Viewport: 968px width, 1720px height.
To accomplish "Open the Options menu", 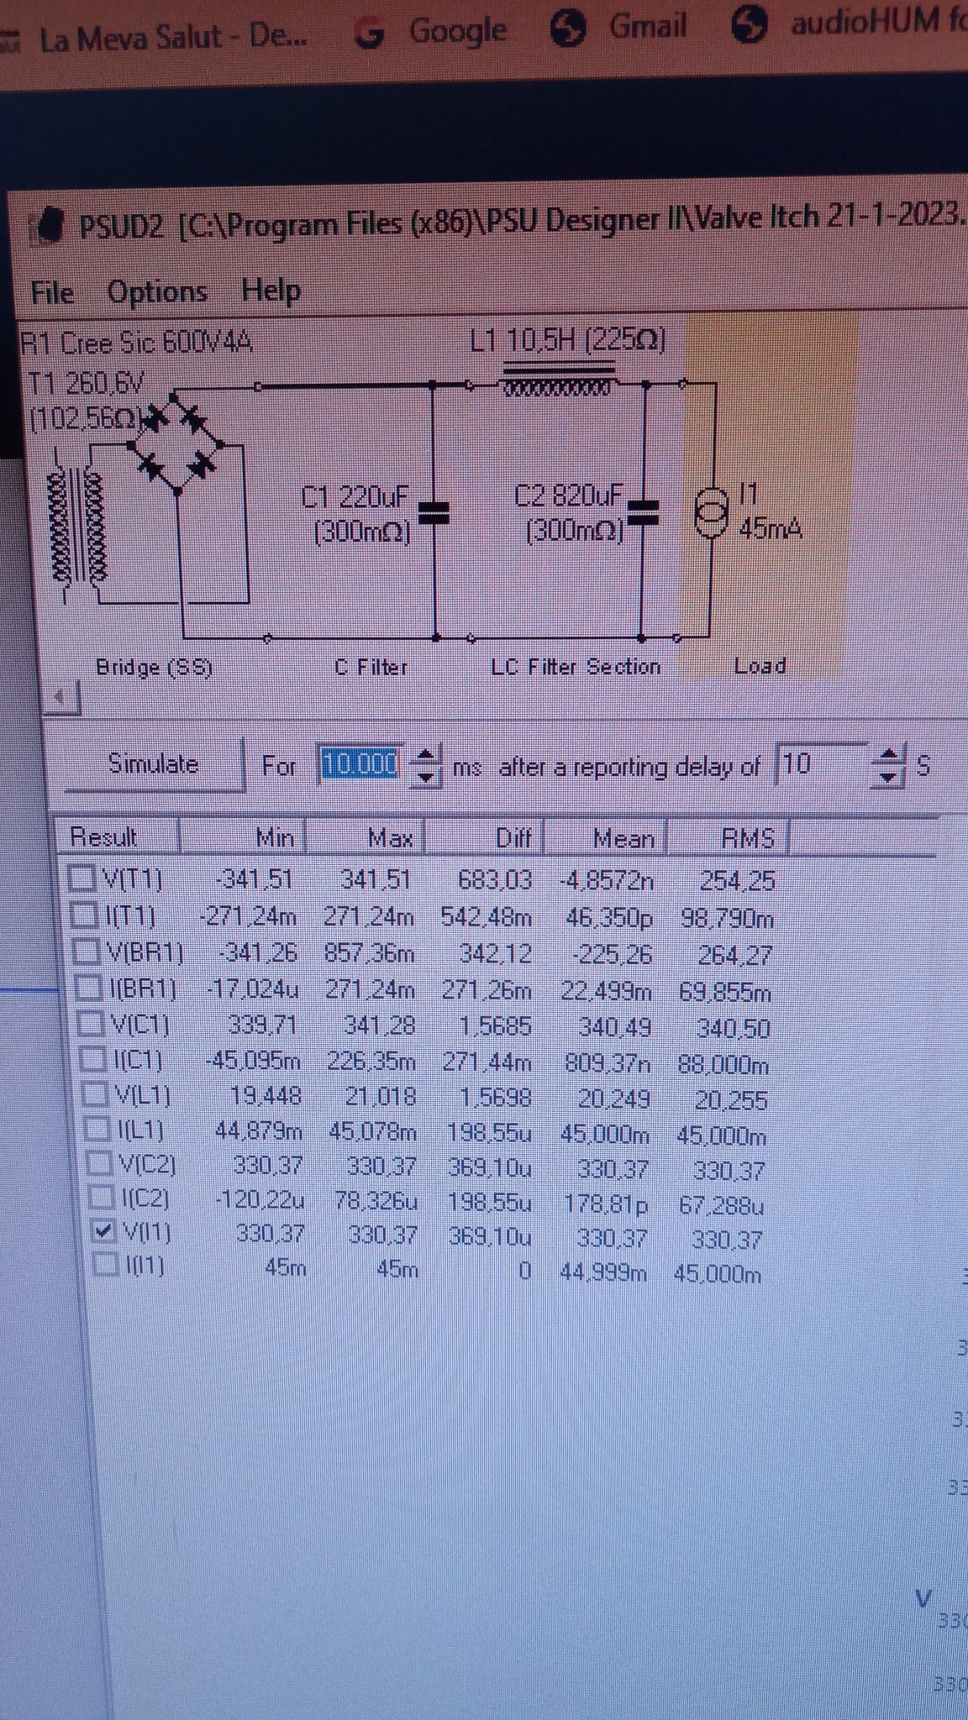I will point(157,291).
